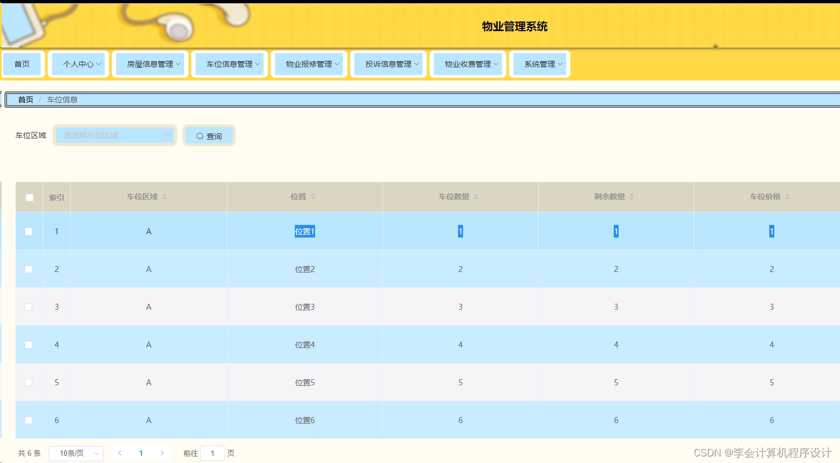Open the 房屋信息管理 menu
The image size is (840, 463).
(x=150, y=63)
